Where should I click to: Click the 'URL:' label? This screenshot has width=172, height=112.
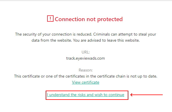tap(86, 52)
